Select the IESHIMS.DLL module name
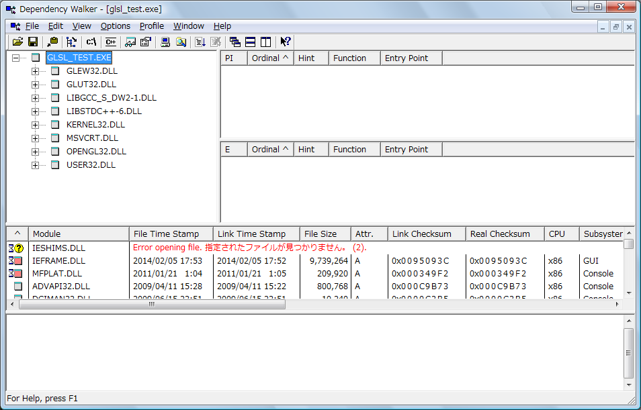This screenshot has width=641, height=410. (58, 248)
